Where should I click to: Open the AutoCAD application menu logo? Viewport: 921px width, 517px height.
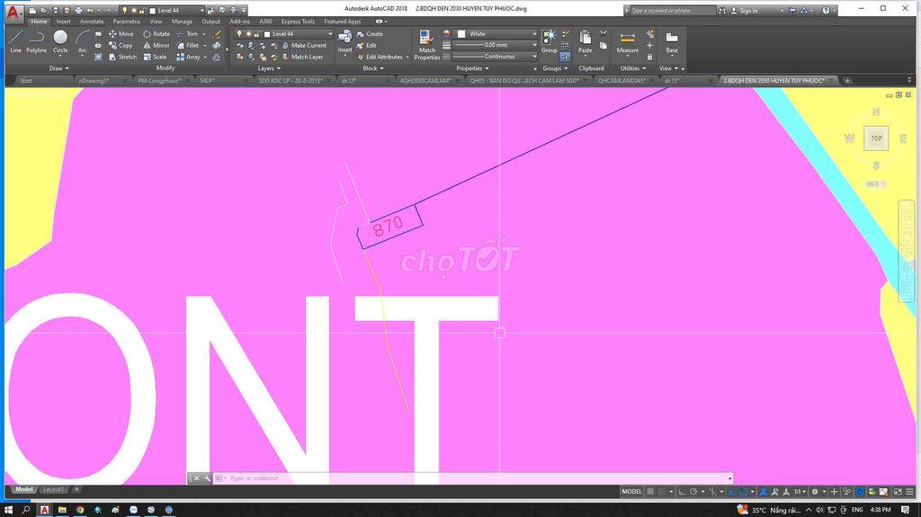point(14,13)
